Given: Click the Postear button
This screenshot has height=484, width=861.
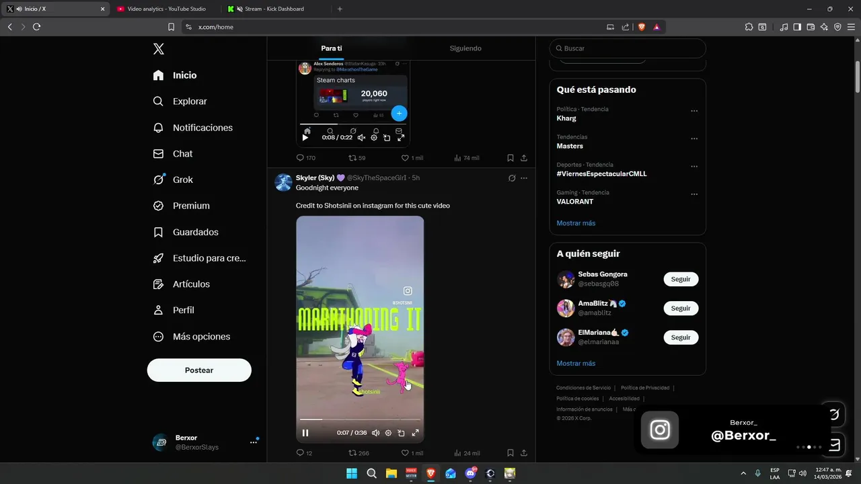Looking at the screenshot, I should (x=199, y=370).
